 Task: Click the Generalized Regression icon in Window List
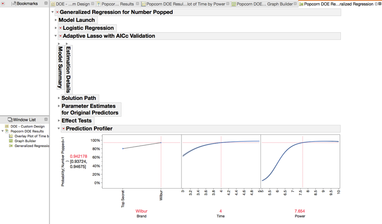[11, 146]
